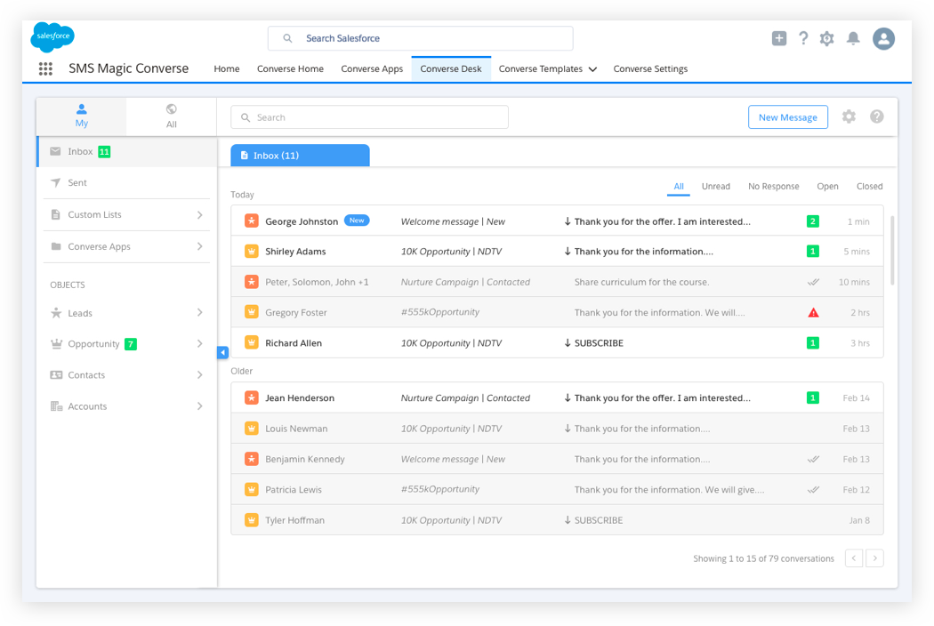The width and height of the screenshot is (934, 626).
Task: Open the Salesforce help question mark
Action: (x=803, y=38)
